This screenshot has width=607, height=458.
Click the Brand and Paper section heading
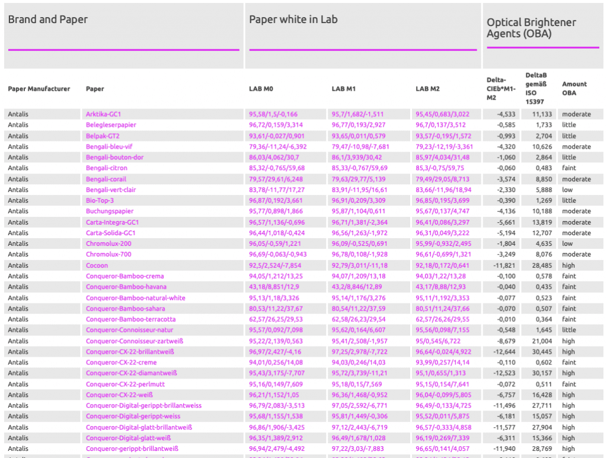coord(48,20)
